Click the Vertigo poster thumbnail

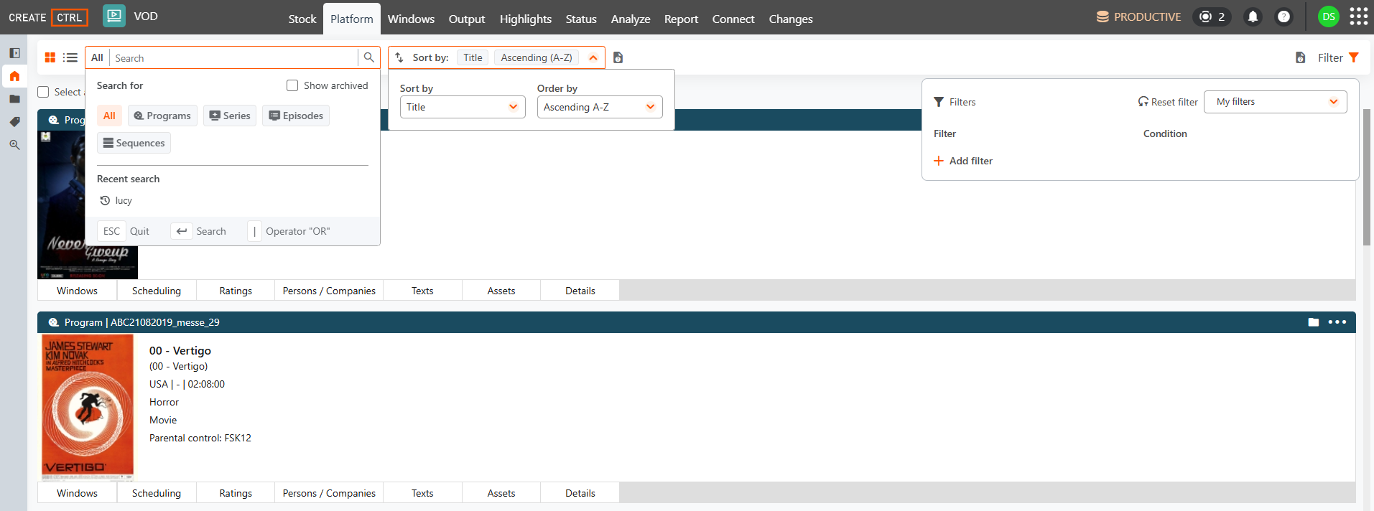[88, 407]
